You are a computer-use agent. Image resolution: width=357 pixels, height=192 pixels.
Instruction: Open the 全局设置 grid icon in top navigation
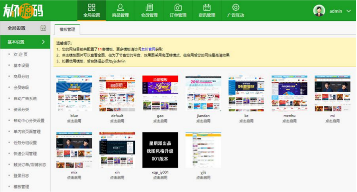pos(92,8)
